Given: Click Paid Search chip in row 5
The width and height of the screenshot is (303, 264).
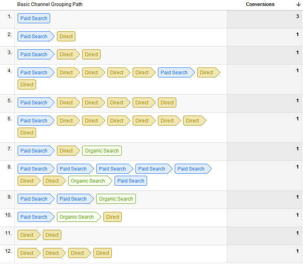Looking at the screenshot, I should click(x=36, y=102).
